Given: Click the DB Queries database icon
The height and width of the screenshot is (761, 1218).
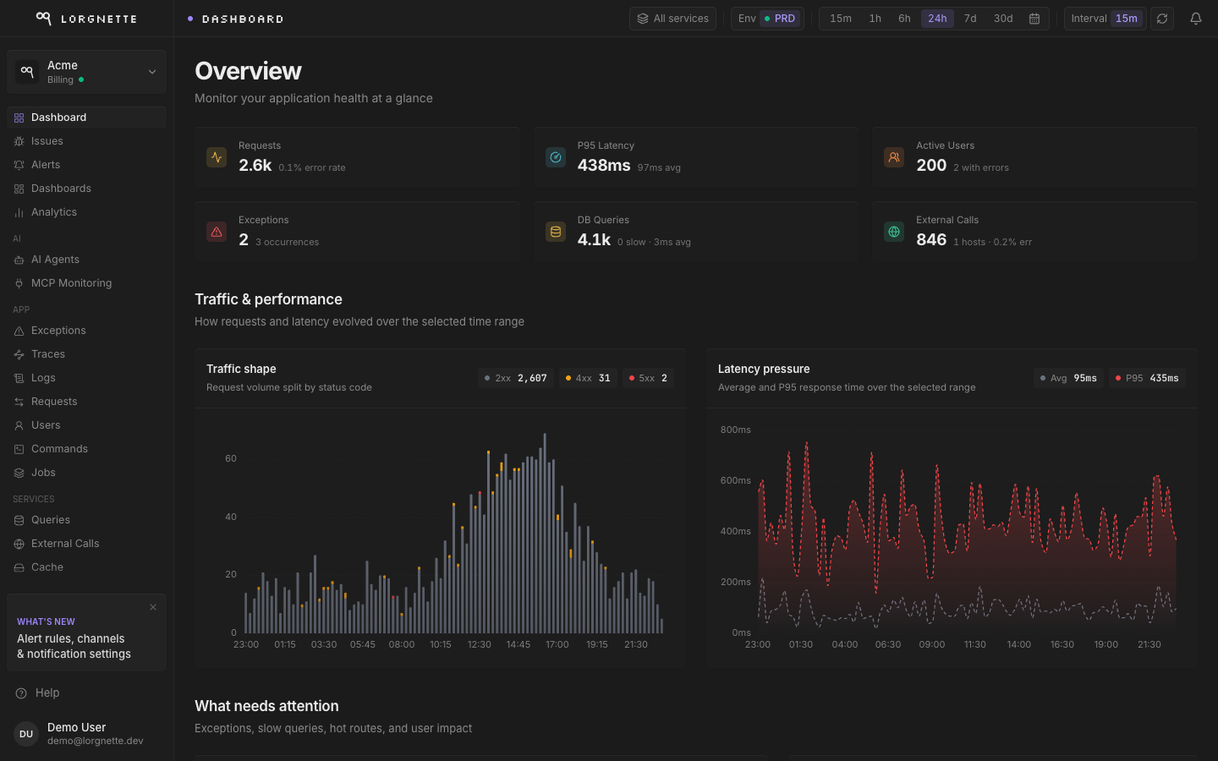Looking at the screenshot, I should point(556,232).
